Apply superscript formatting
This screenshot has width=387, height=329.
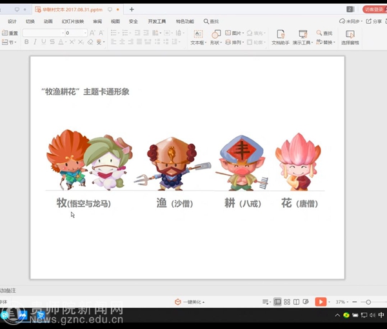pyautogui.click(x=72, y=42)
